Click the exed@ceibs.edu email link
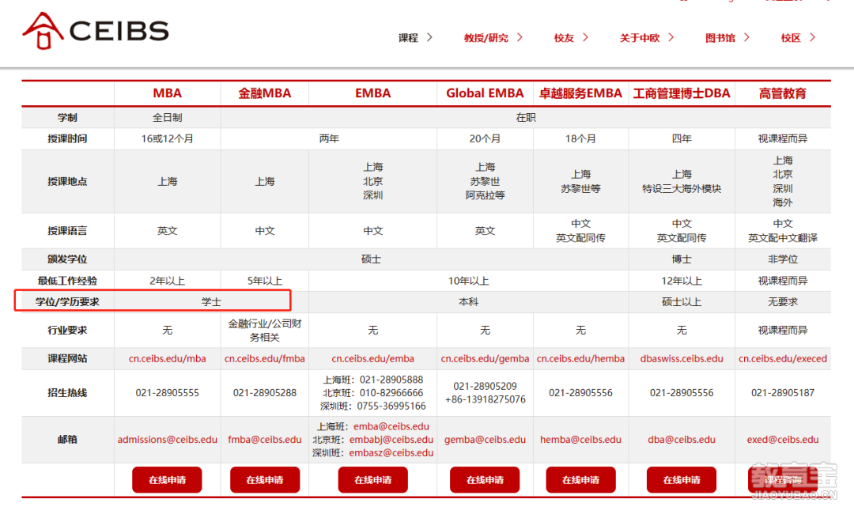The image size is (854, 518). tap(783, 440)
